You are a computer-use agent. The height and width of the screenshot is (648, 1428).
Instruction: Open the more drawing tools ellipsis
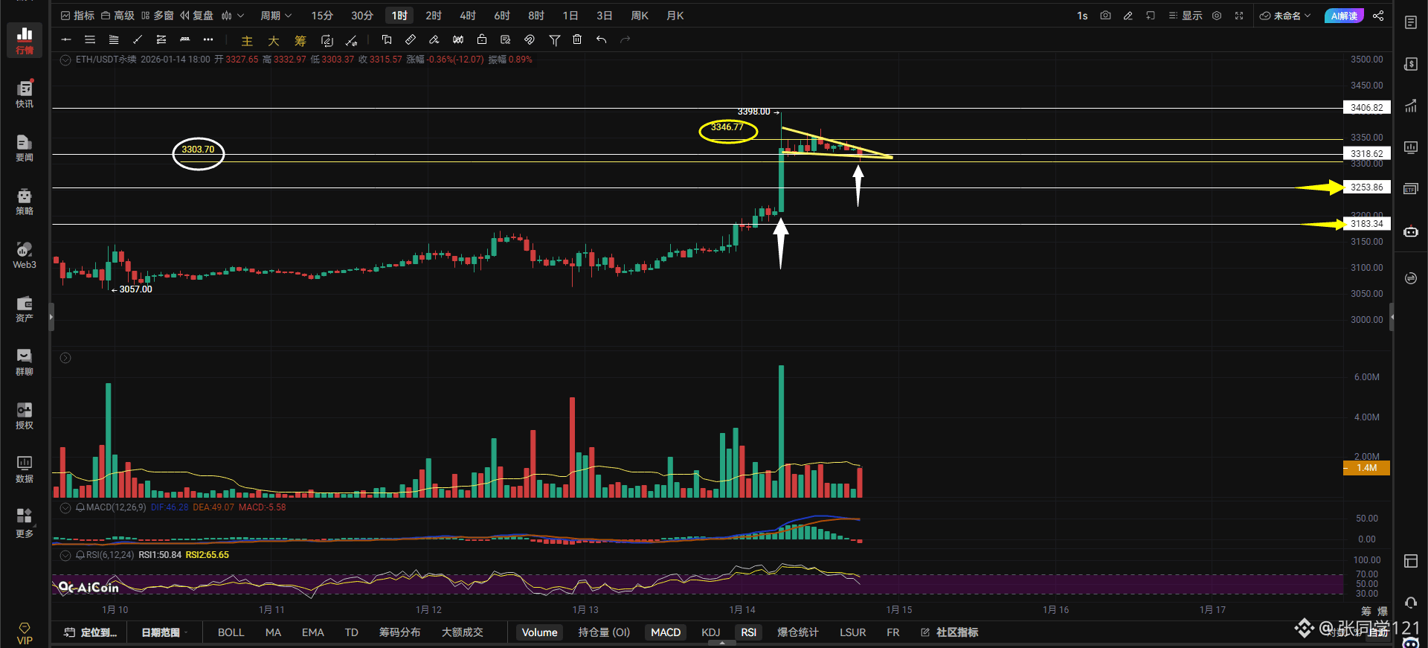(x=208, y=39)
